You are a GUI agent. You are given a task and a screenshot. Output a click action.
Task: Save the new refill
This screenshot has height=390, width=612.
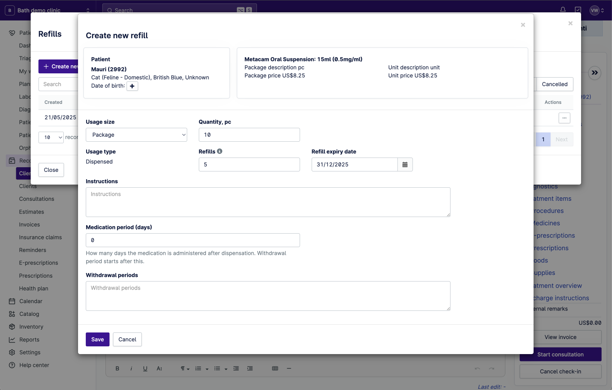coord(97,339)
